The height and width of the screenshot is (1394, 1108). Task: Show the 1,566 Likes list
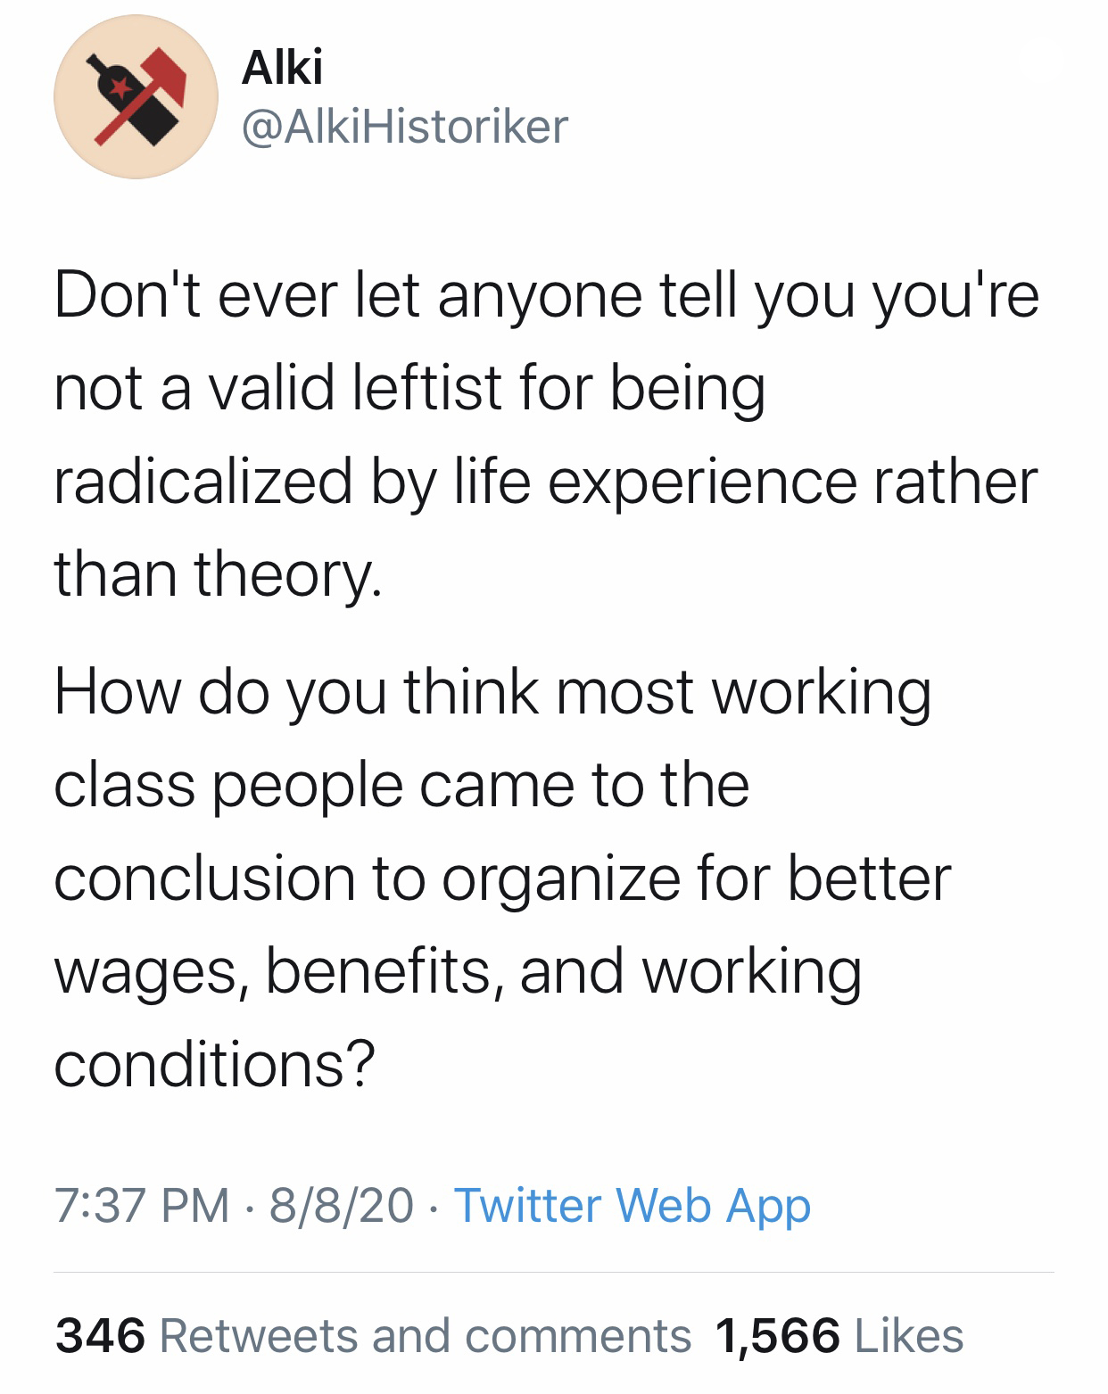pos(839,1335)
